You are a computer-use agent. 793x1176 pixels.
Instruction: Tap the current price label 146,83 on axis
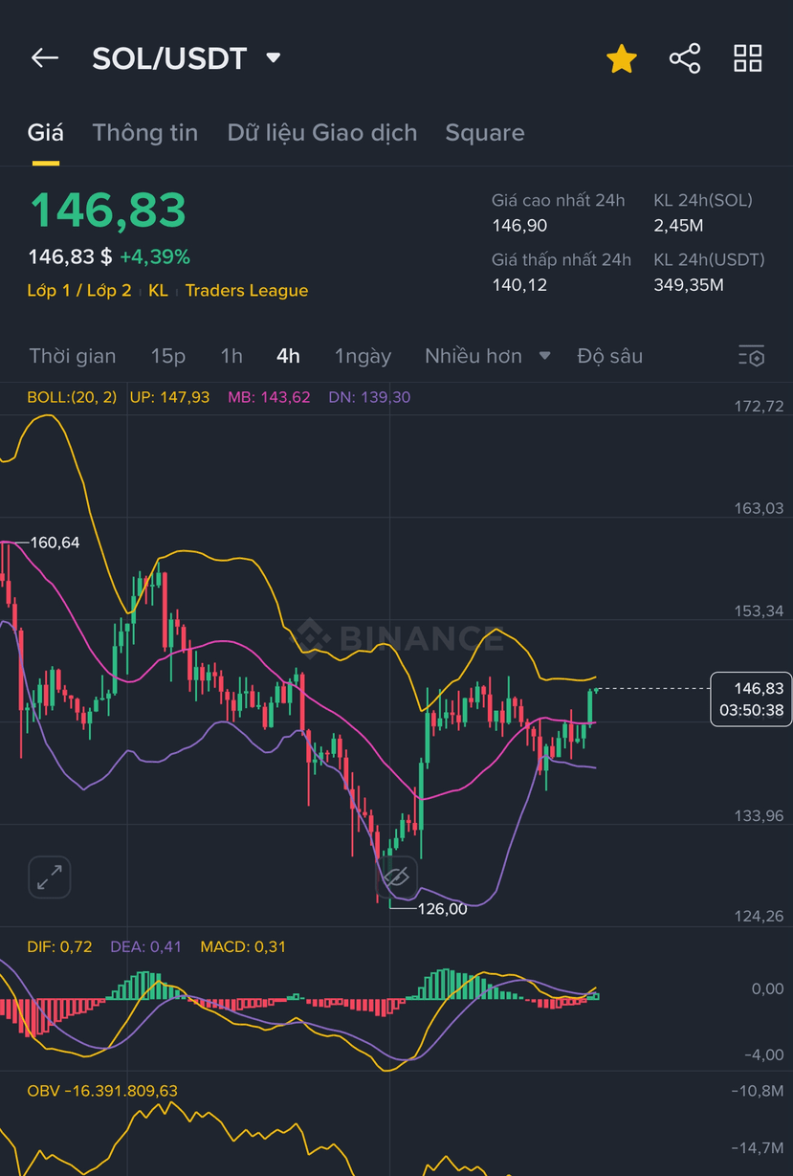752,699
